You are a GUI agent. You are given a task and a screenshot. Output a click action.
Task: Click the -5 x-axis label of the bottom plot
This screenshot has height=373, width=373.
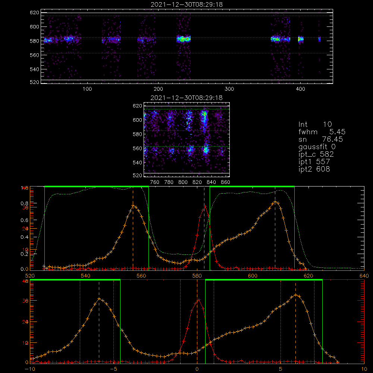point(113,369)
